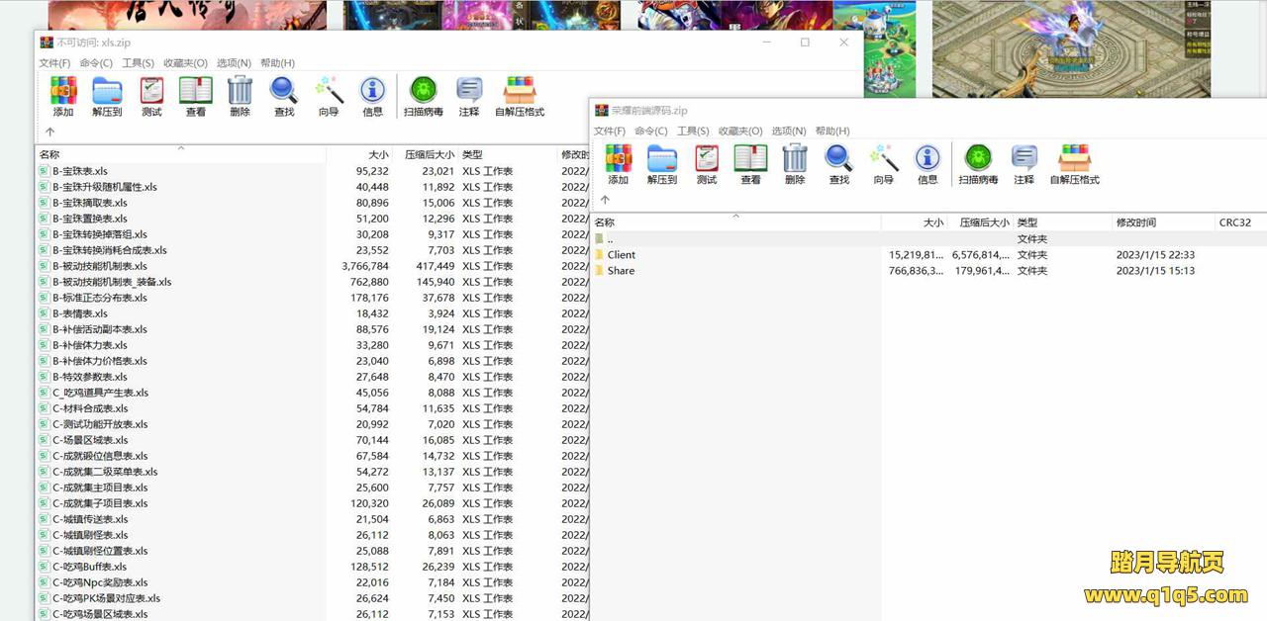Image resolution: width=1267 pixels, height=621 pixels.
Task: Launch the Wizard in 荣耀前端源码.zip window
Action: click(x=883, y=164)
